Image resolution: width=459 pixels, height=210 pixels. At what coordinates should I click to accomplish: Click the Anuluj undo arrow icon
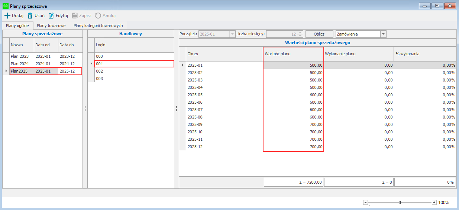pos(98,16)
